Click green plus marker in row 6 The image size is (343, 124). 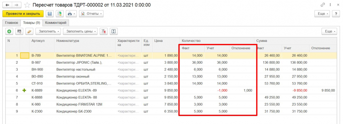coord(24,90)
